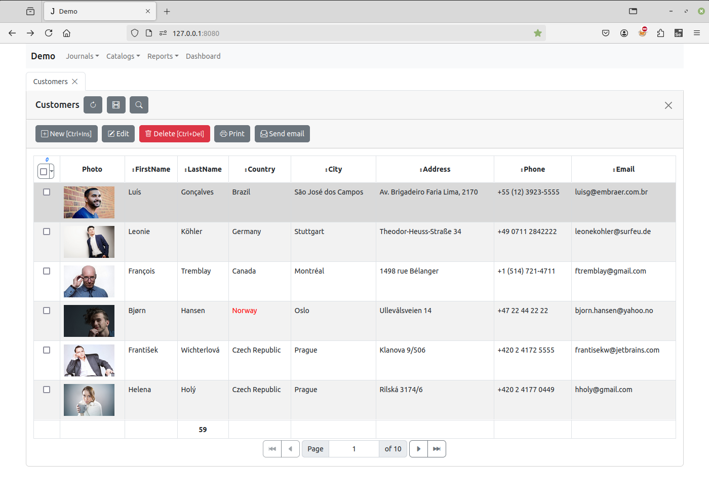Check the checkbox on Luís Gonçalves row
This screenshot has height=500, width=709.
click(47, 192)
